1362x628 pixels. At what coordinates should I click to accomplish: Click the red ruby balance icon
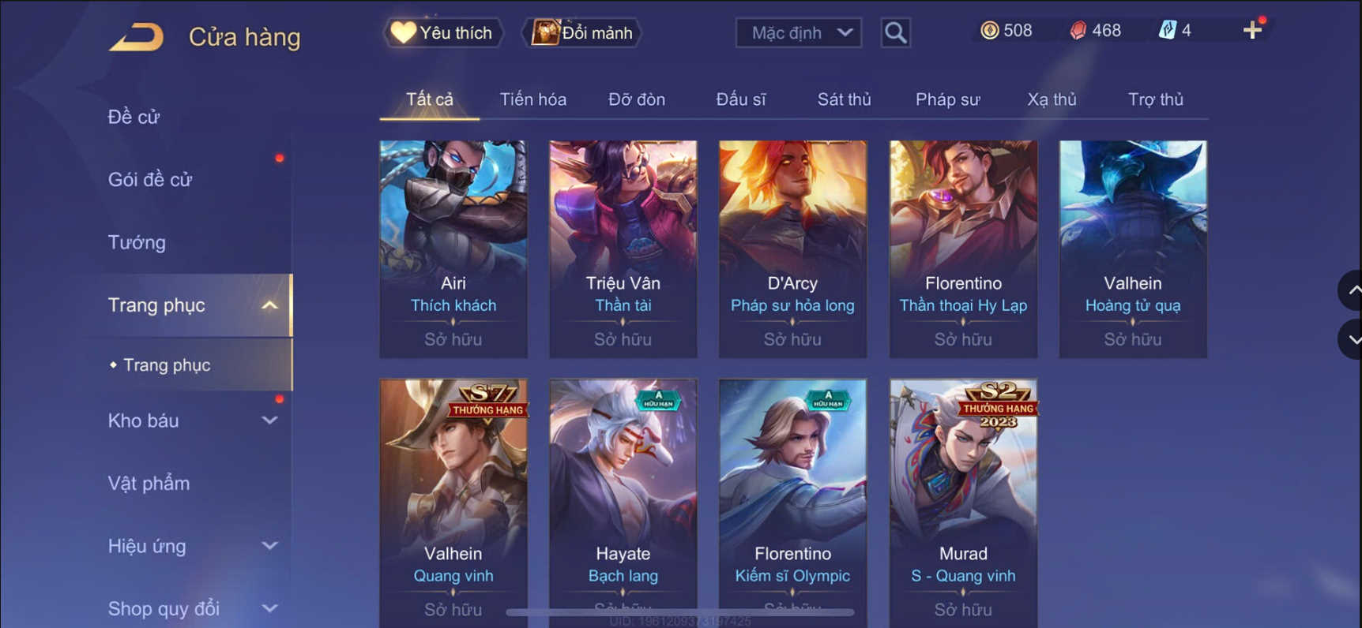pos(1078,31)
